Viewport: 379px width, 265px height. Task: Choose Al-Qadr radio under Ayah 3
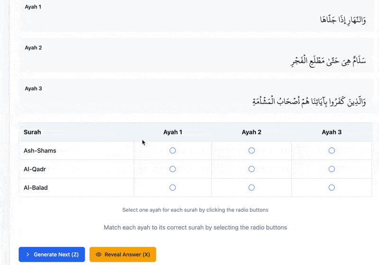332,169
